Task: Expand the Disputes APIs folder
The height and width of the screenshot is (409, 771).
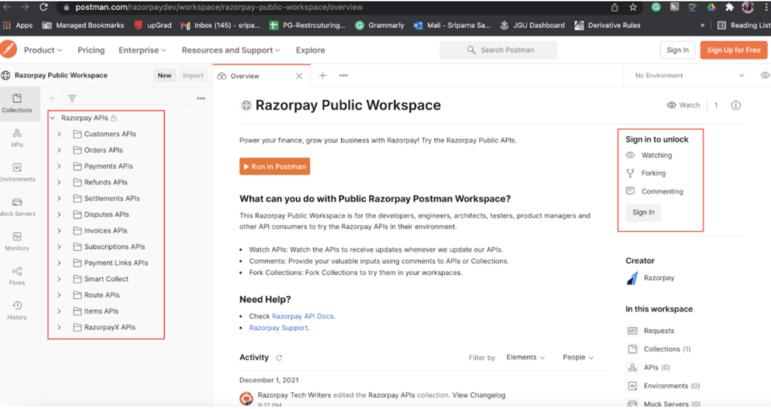Action: click(59, 215)
